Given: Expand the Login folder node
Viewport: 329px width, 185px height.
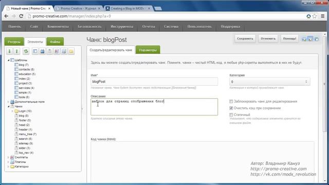Looking at the screenshot, I should (12, 111).
